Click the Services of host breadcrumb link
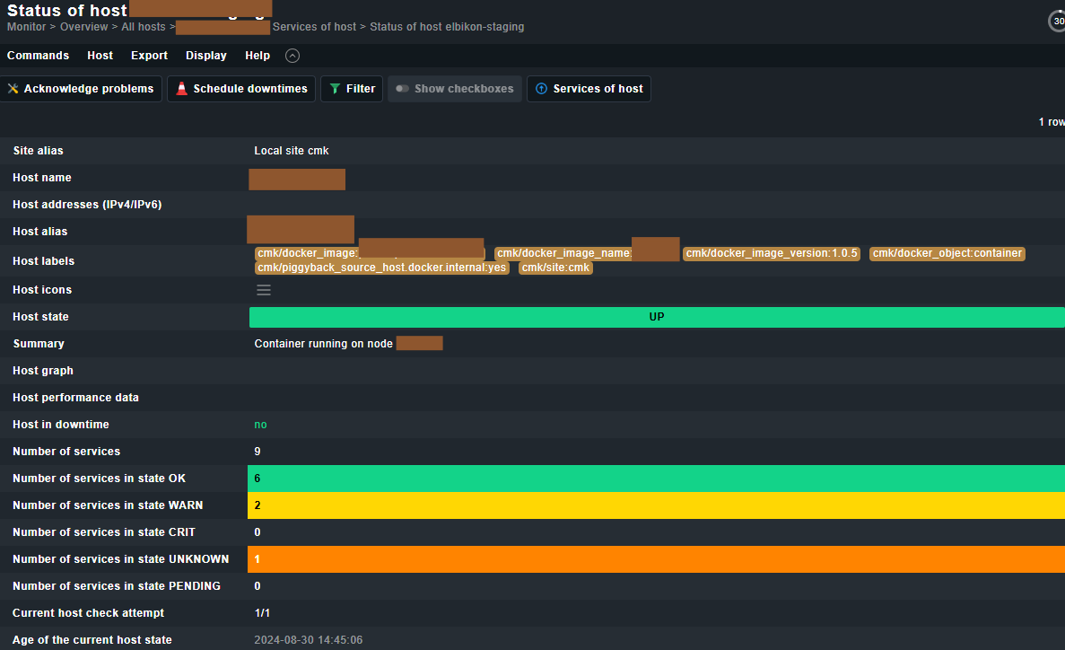Screen dimensions: 1065x650 tap(314, 27)
